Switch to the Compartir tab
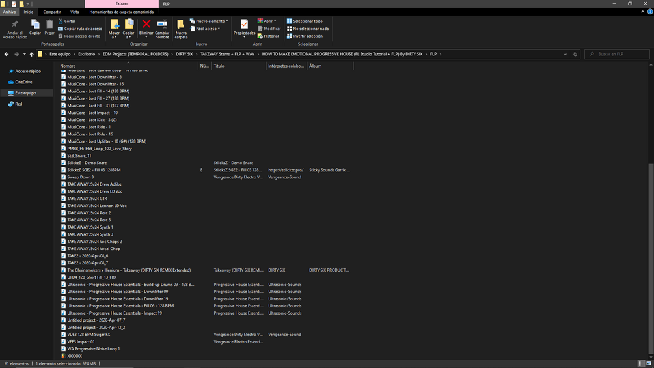Viewport: 654px width, 368px height. [x=51, y=12]
